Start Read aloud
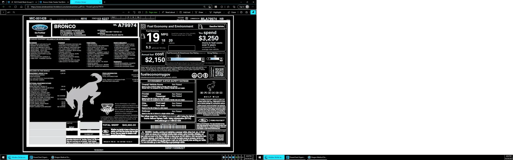Screen dimensions: 513x160 click(x=168, y=12)
